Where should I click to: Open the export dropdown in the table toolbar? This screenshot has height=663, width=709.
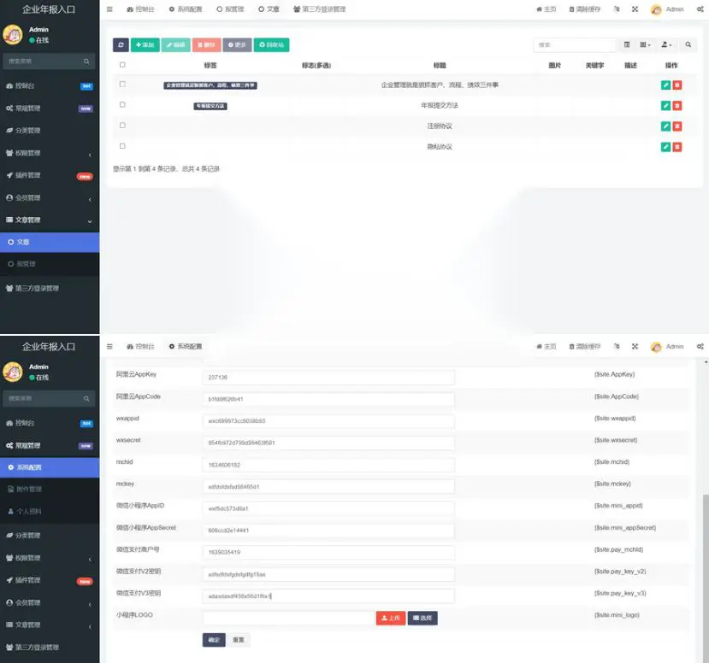666,44
